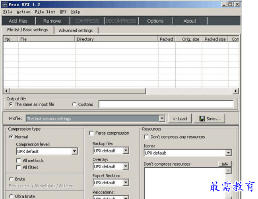Click the Remove toolbar button
The width and height of the screenshot is (258, 199).
(x=52, y=21)
